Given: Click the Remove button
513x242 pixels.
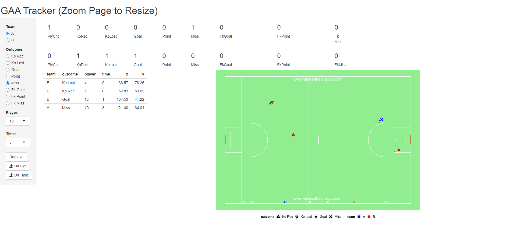Looking at the screenshot, I should pos(16,157).
